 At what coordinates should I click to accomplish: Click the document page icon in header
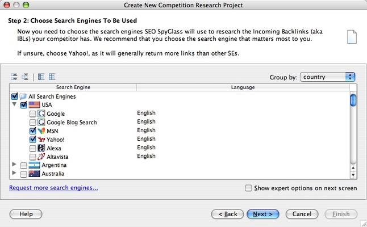(352, 37)
